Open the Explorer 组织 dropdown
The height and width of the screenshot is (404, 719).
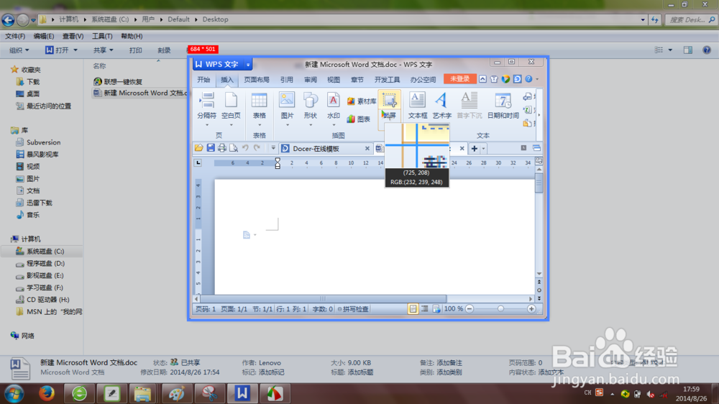[19, 50]
